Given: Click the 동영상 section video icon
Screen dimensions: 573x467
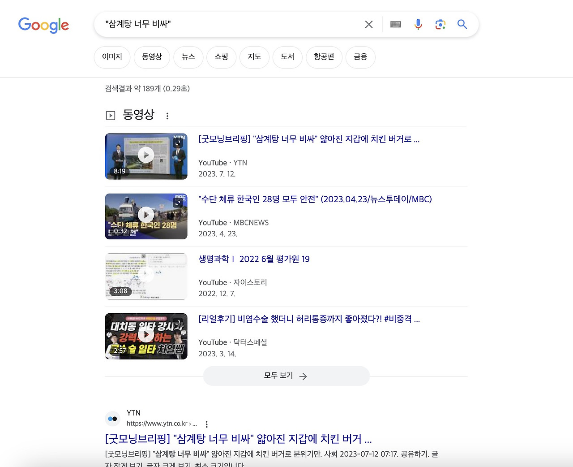Looking at the screenshot, I should 110,115.
